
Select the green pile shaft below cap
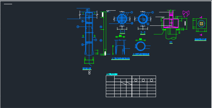click(x=171, y=34)
